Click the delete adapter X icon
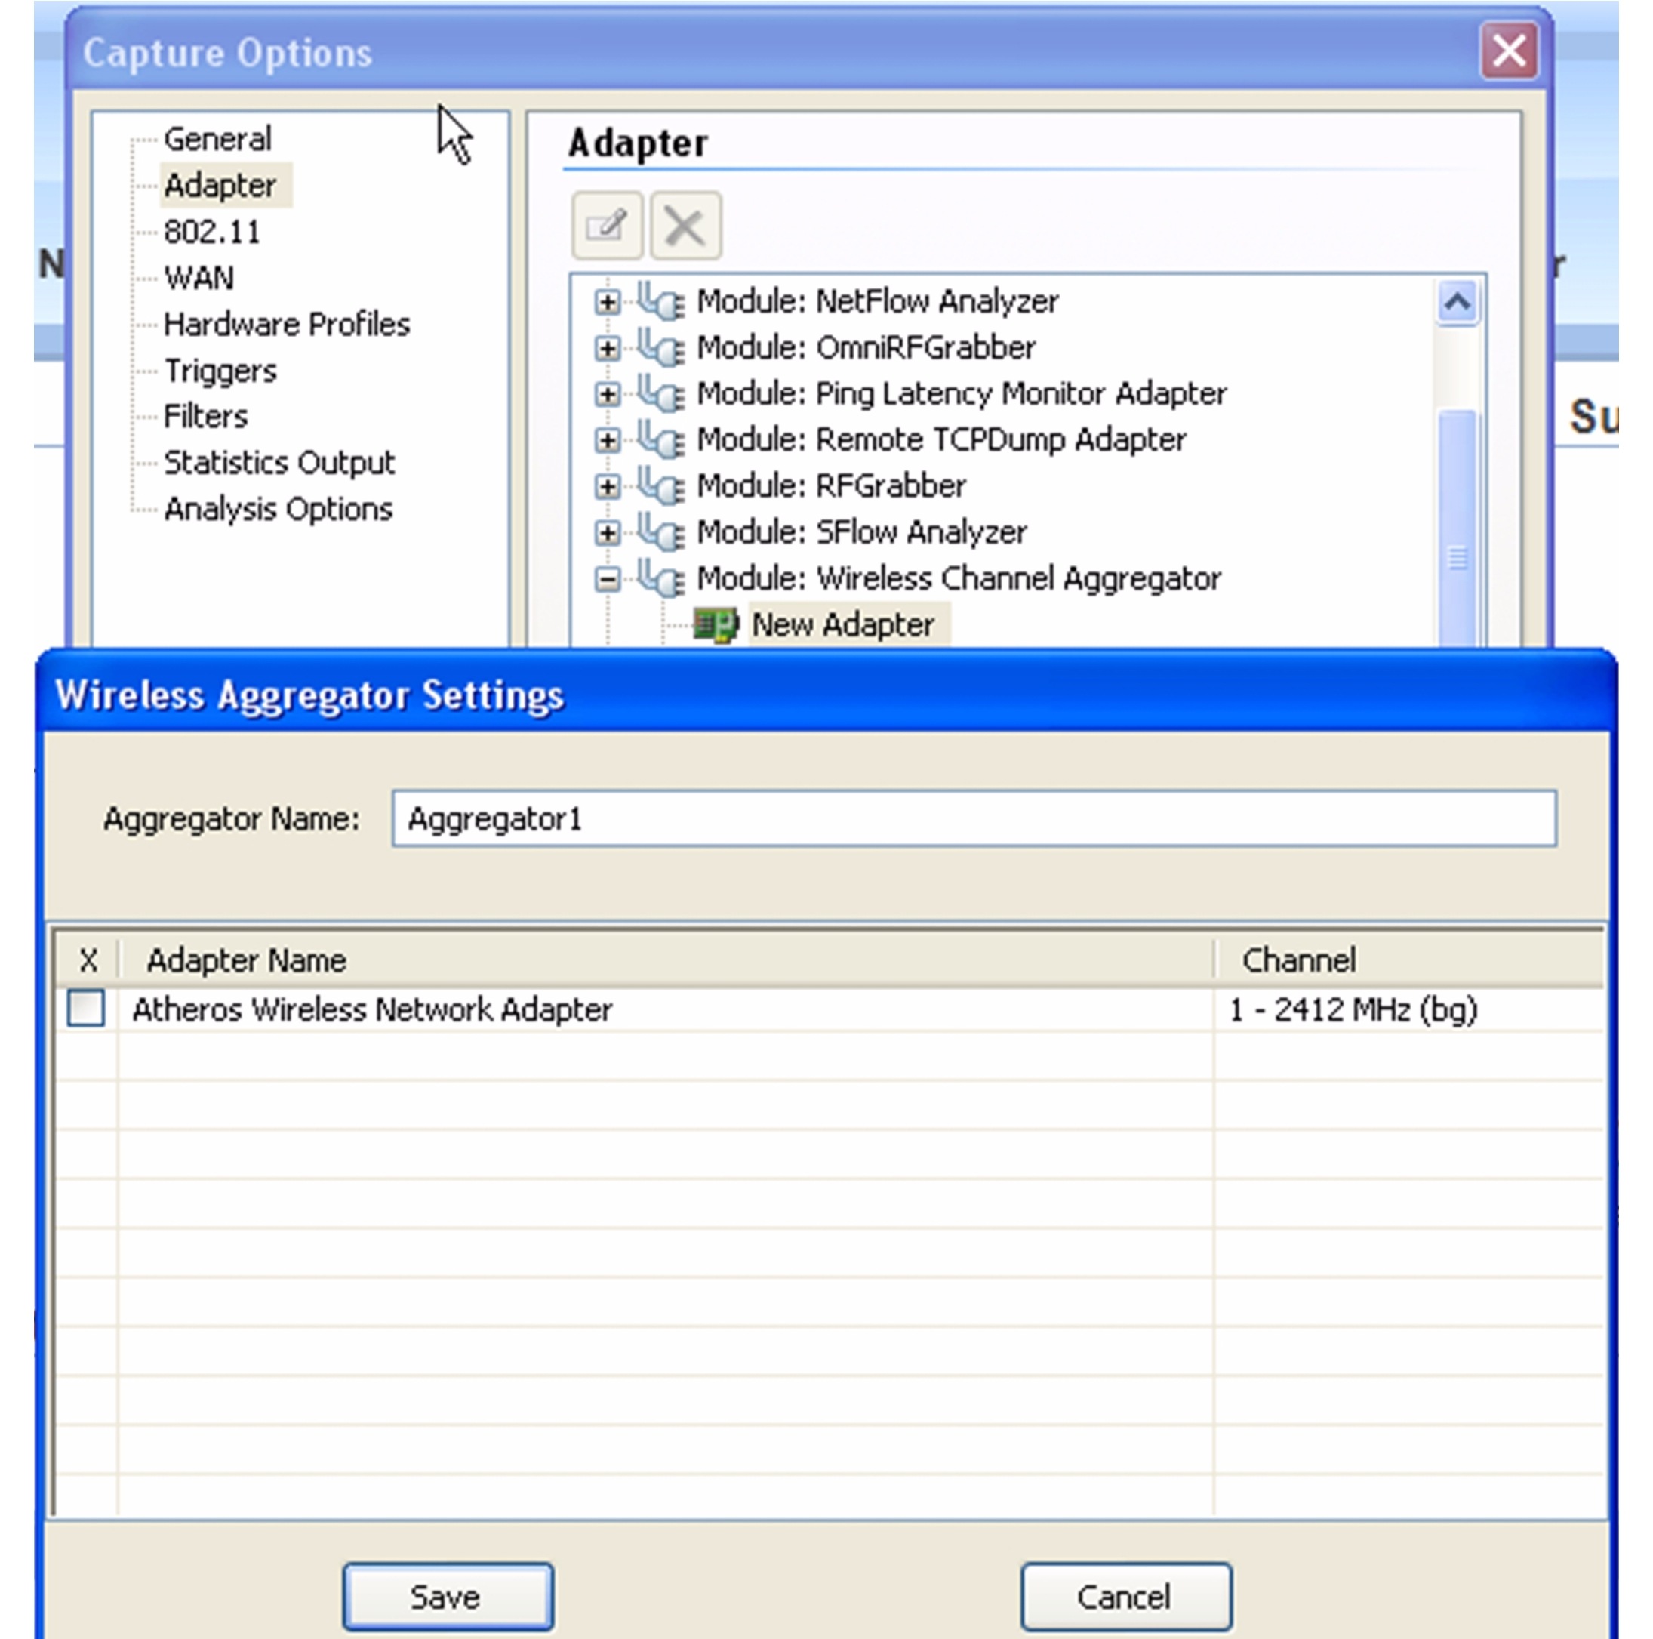Screen dimensions: 1653x1639 (x=685, y=226)
